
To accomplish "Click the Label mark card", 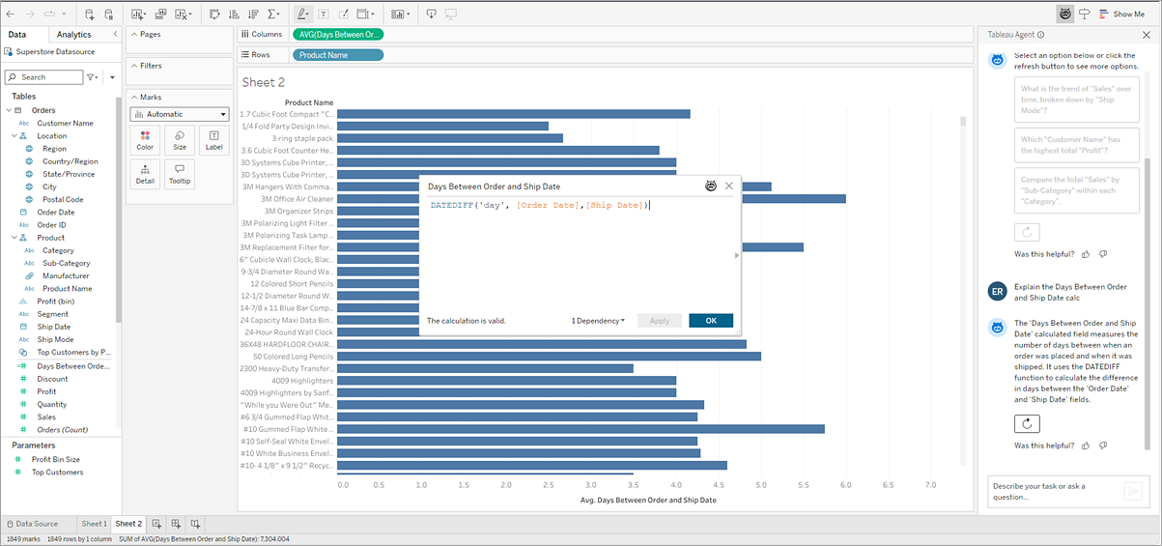I will [x=214, y=140].
